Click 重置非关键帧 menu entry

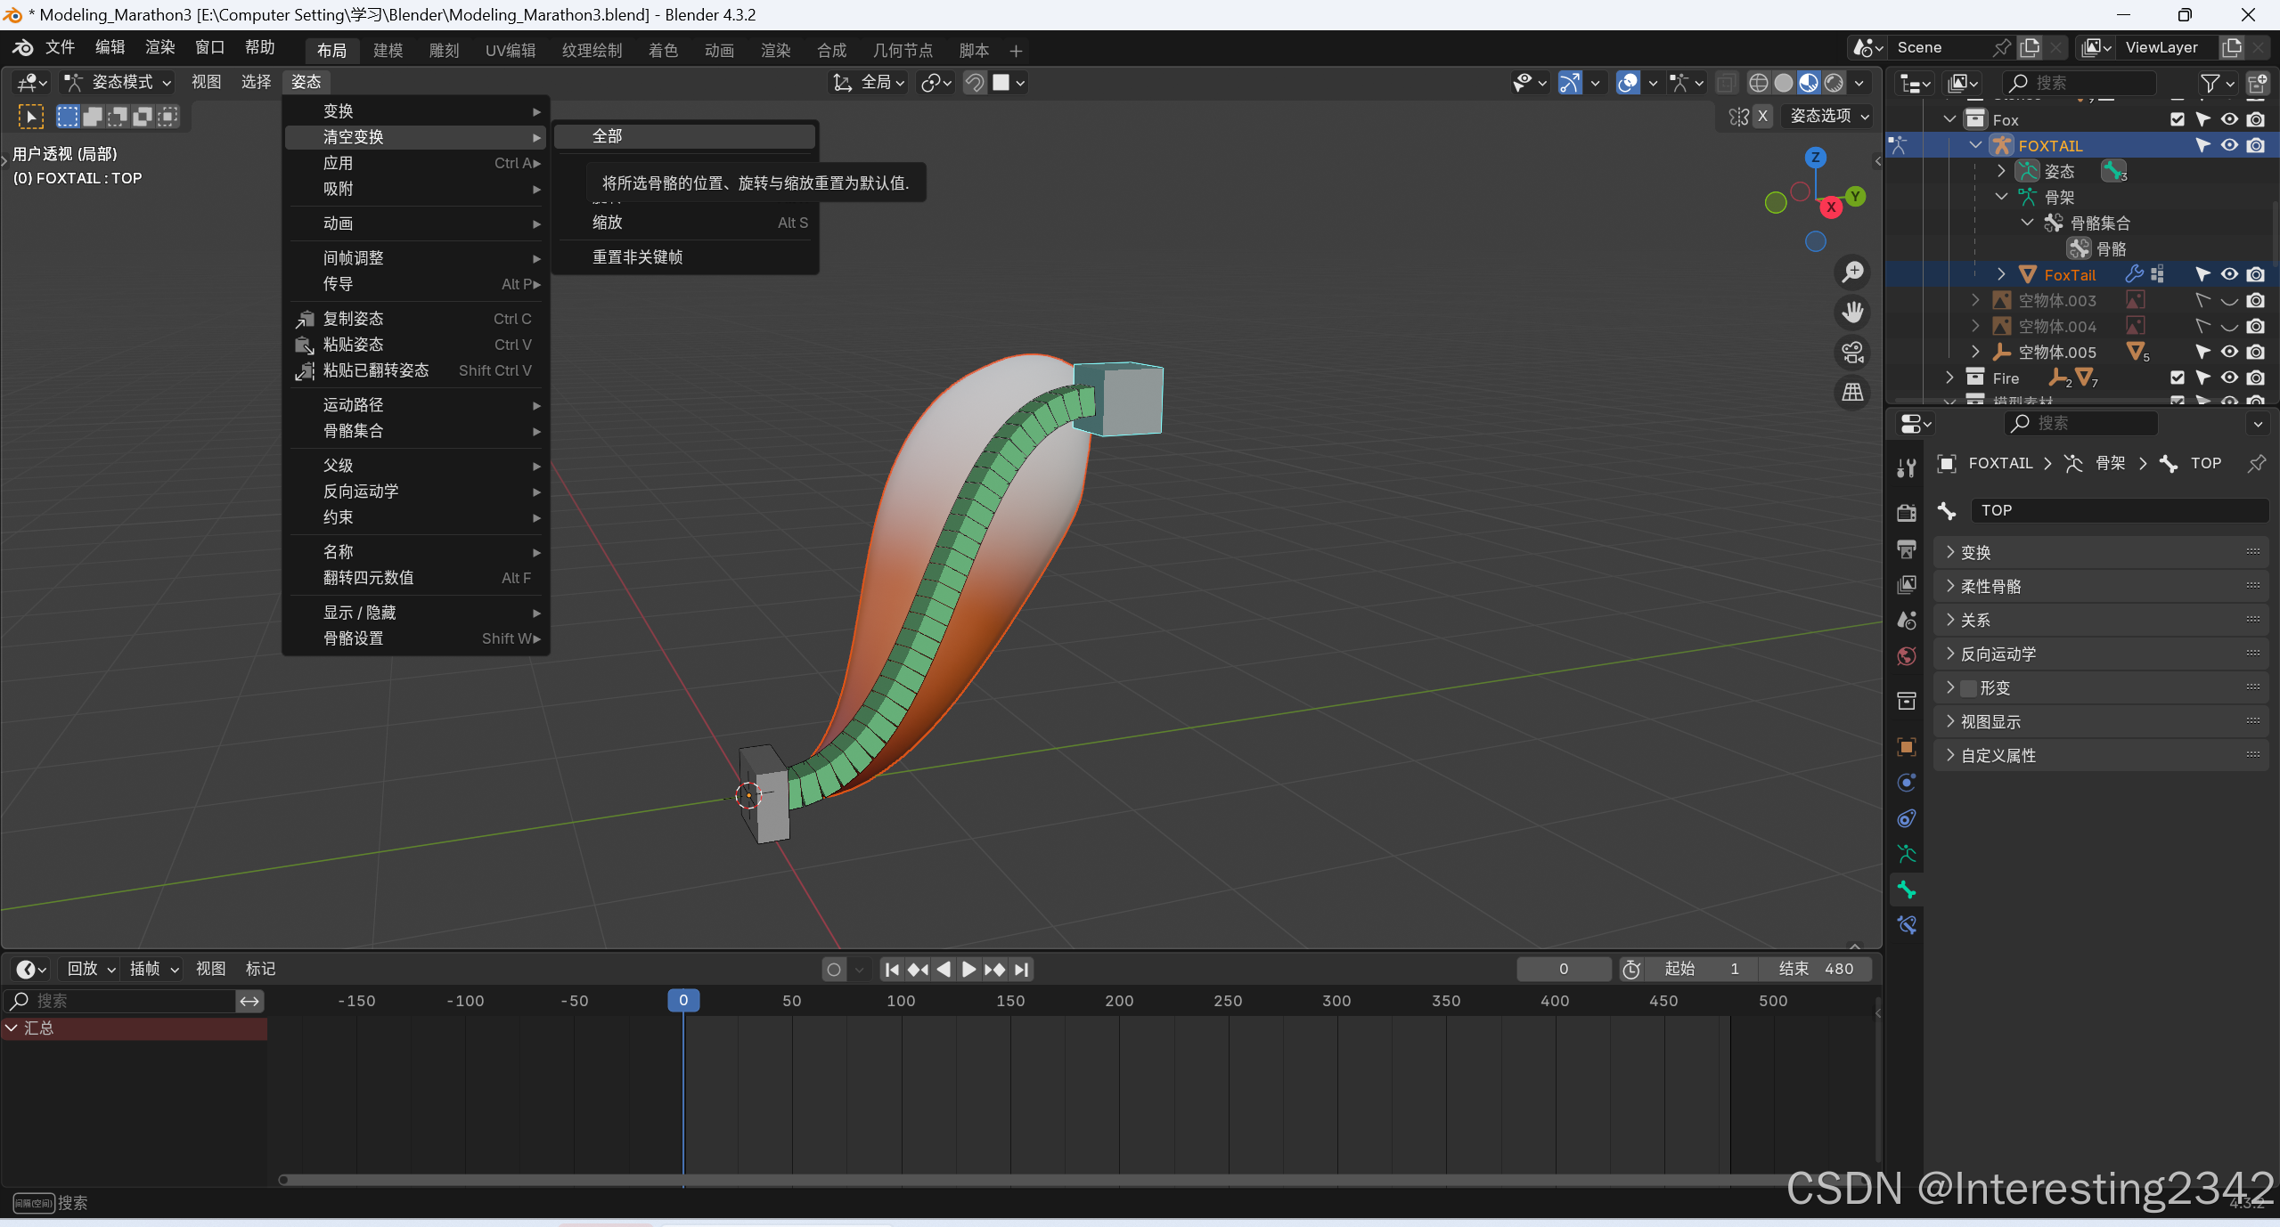[x=638, y=257]
